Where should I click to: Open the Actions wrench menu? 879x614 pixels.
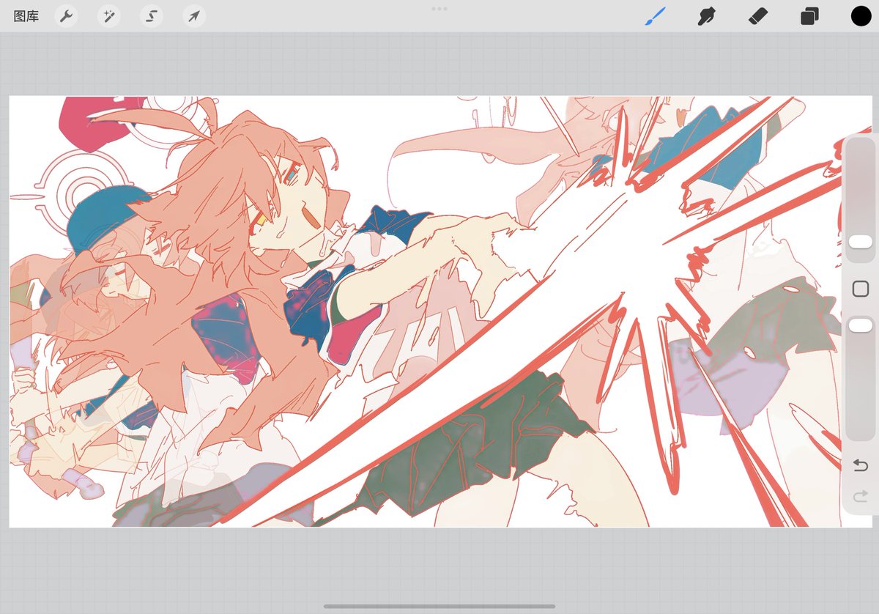tap(66, 16)
